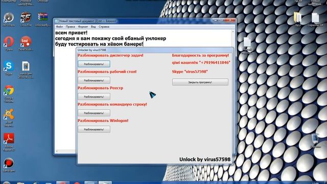Click the 'Unlock by virus57598' footer text
Viewport: 327px width, 184px height.
pyautogui.click(x=205, y=159)
